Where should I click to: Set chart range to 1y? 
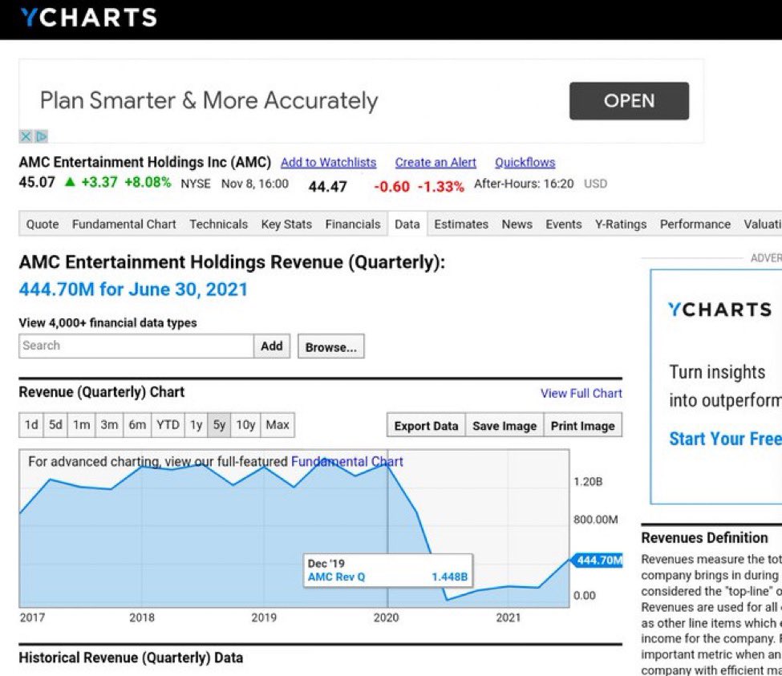tap(196, 425)
